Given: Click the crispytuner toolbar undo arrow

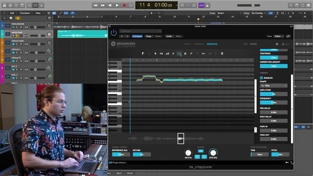Looking at the screenshot, I should pyautogui.click(x=203, y=53).
